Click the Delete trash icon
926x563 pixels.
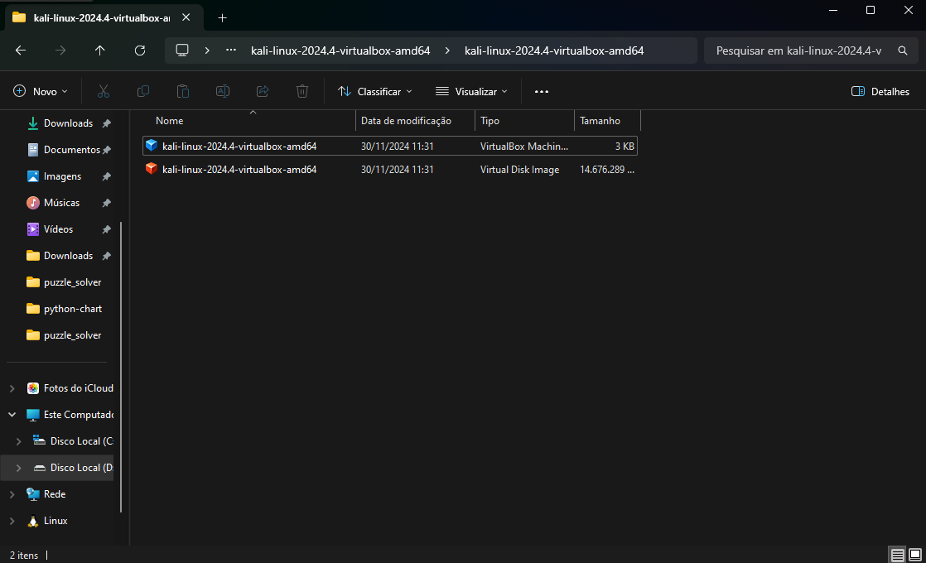(302, 91)
